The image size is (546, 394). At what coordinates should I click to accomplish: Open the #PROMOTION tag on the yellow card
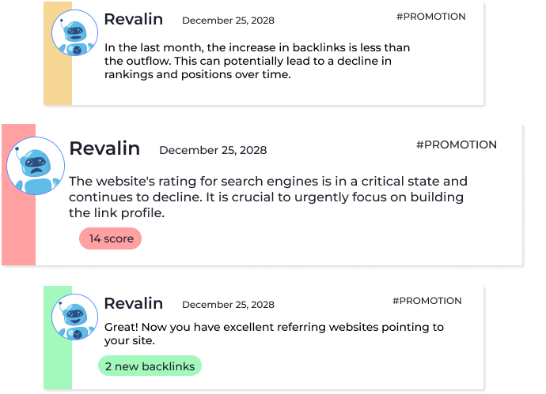tap(430, 17)
